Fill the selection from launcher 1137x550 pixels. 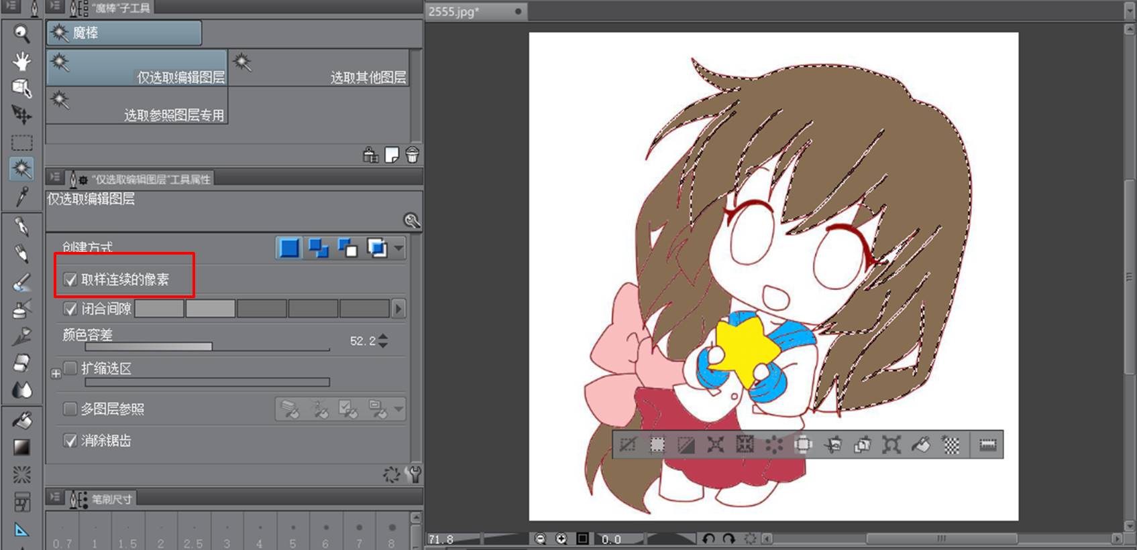pyautogui.click(x=921, y=445)
